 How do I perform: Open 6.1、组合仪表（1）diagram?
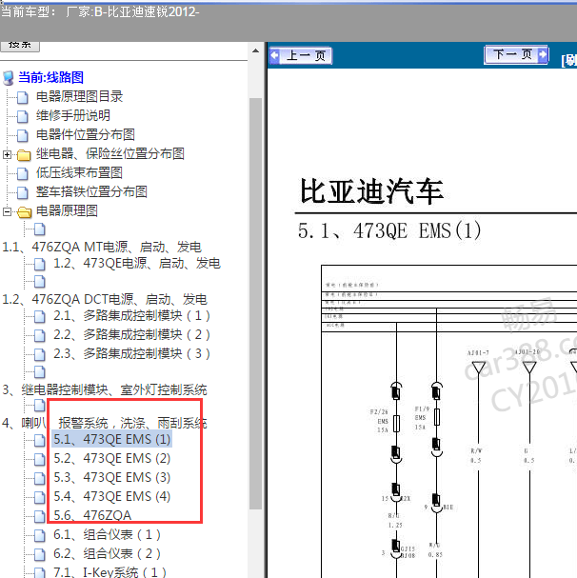107,534
